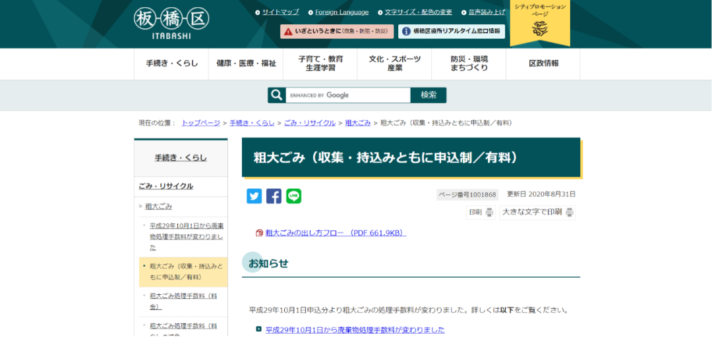Image resolution: width=712 pixels, height=337 pixels.
Task: Share page on Twitter icon
Action: pyautogui.click(x=254, y=196)
